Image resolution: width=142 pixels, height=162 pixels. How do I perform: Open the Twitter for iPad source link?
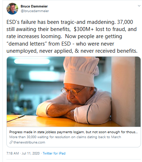(x=54, y=153)
